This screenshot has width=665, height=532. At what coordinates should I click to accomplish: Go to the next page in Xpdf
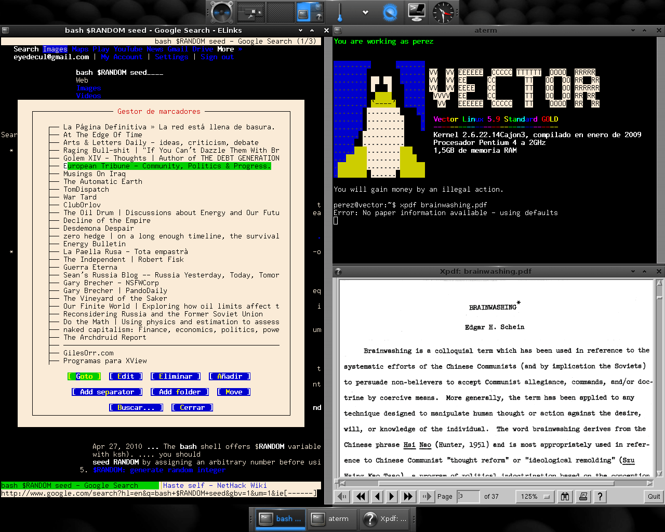point(392,497)
